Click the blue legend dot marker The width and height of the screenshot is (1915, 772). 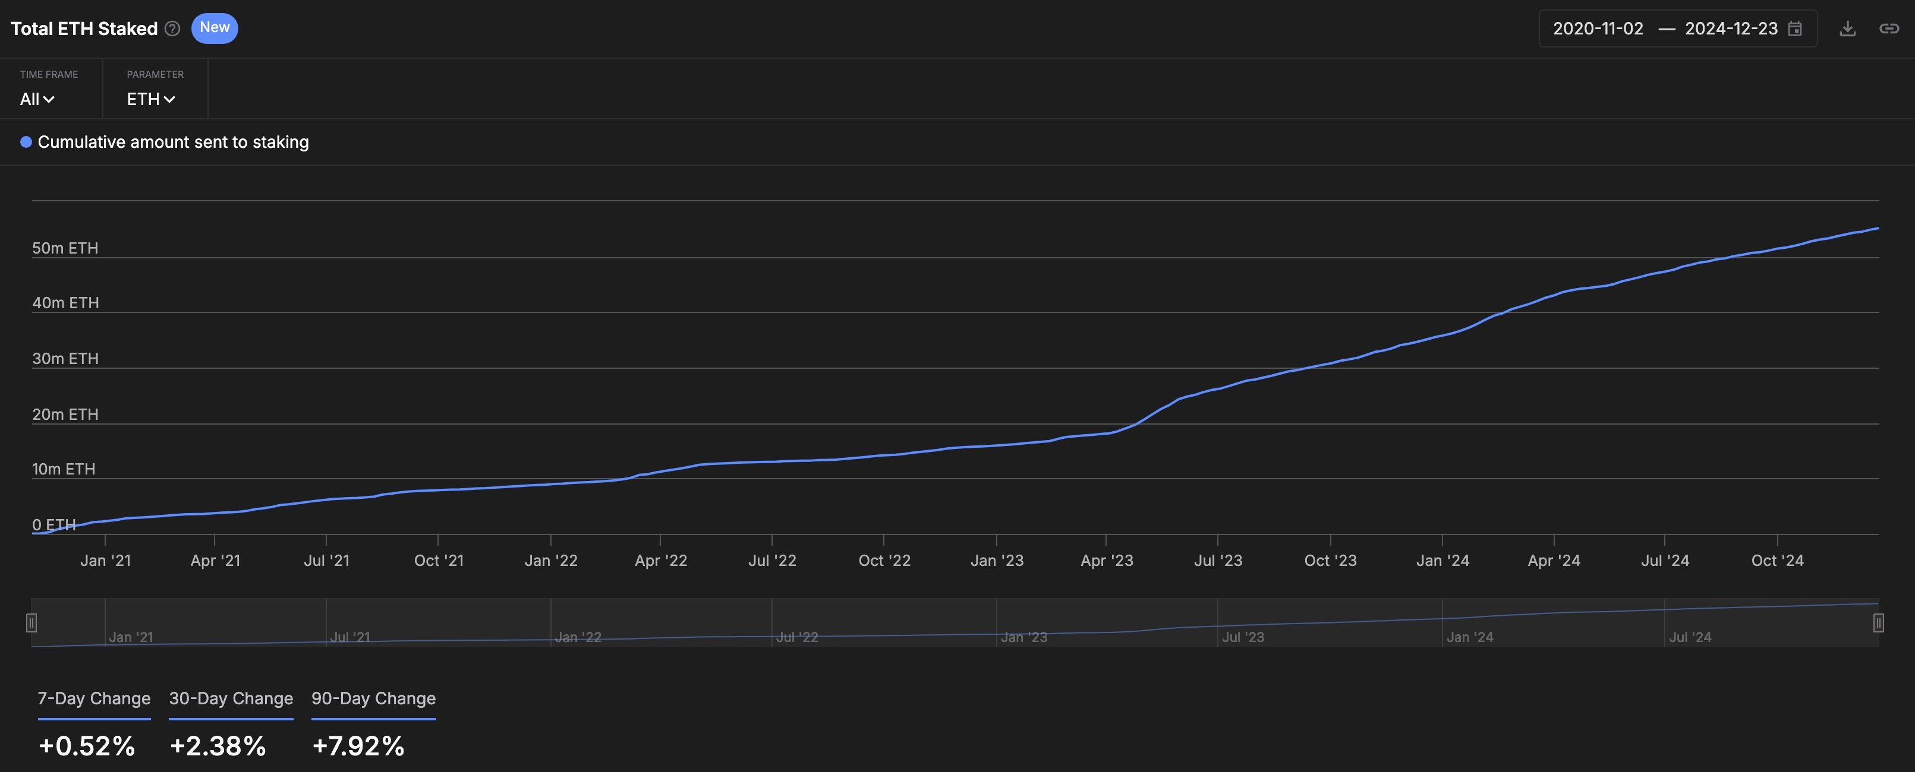pyautogui.click(x=26, y=142)
